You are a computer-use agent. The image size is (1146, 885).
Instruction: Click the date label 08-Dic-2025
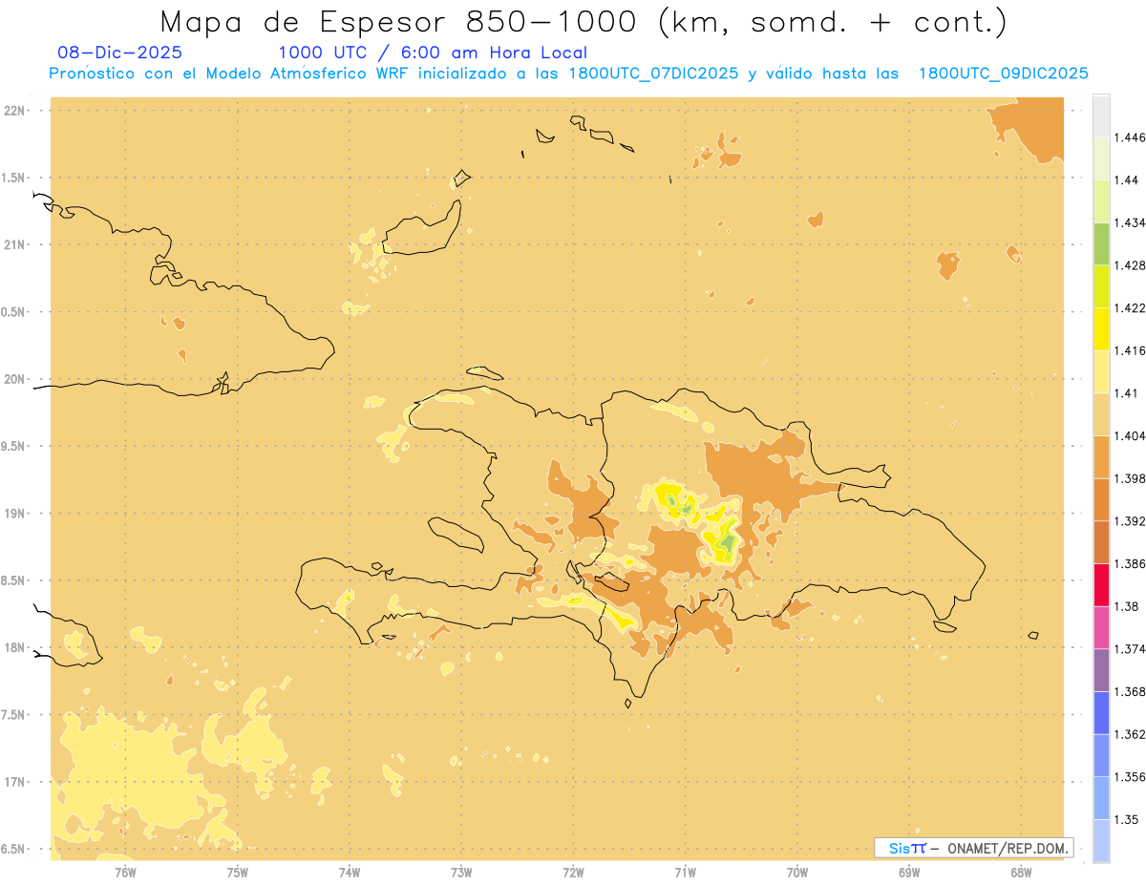[119, 53]
